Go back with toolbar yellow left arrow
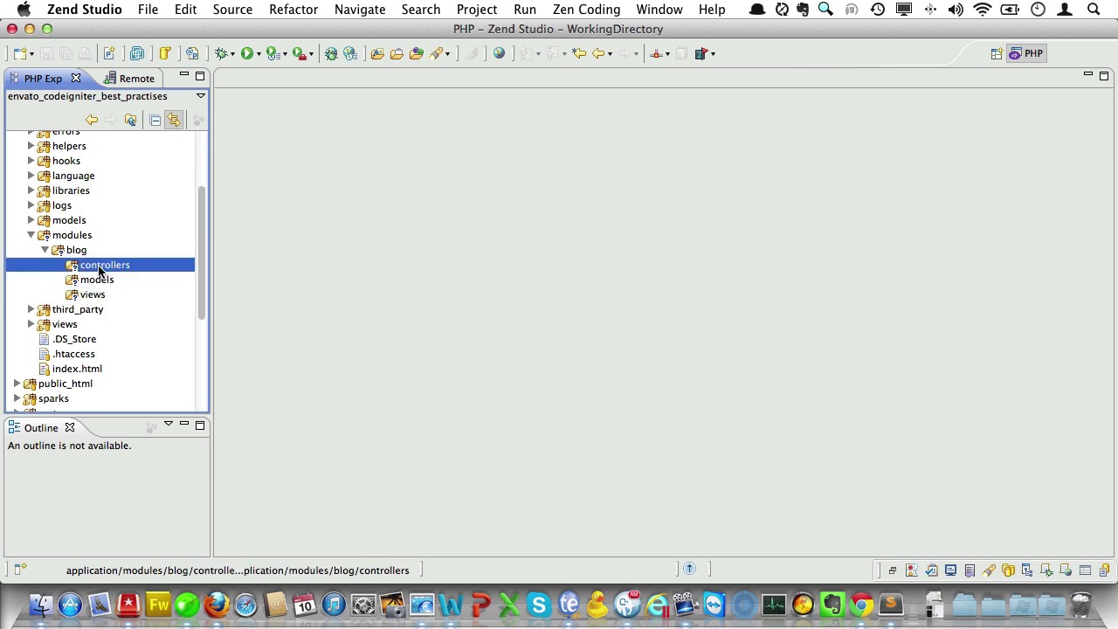The image size is (1118, 629). [598, 53]
